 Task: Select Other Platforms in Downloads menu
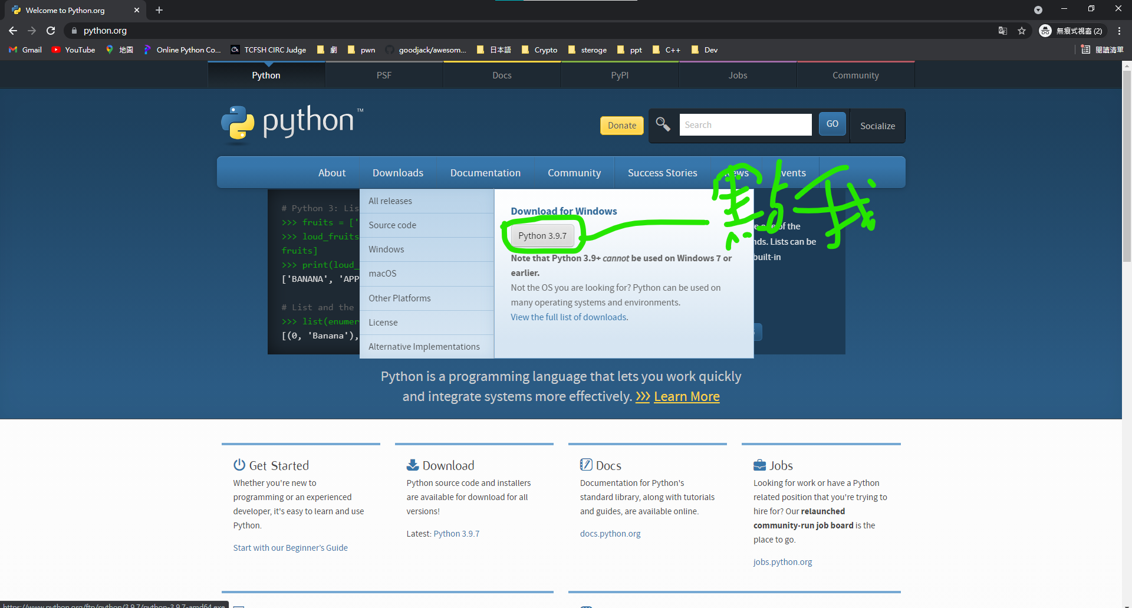point(427,298)
